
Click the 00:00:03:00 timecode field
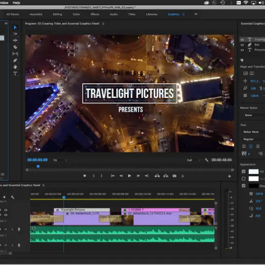tap(37, 160)
